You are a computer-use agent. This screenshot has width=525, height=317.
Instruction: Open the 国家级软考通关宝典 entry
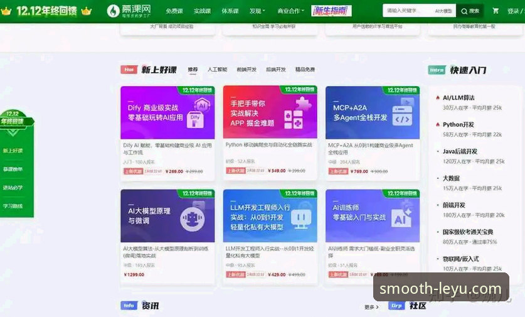468,232
